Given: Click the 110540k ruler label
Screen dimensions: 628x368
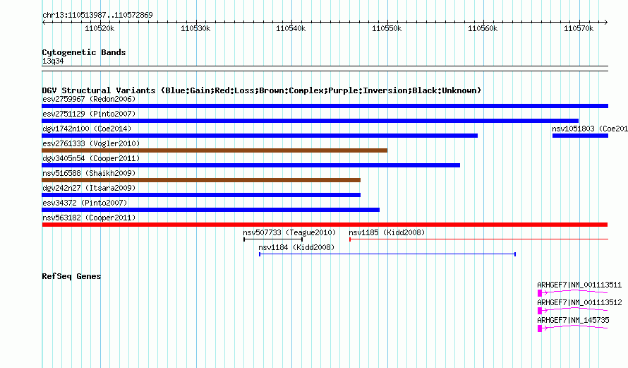Looking at the screenshot, I should (x=291, y=28).
